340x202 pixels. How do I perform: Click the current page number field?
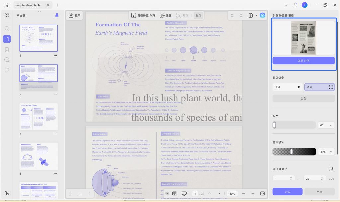pos(195,194)
